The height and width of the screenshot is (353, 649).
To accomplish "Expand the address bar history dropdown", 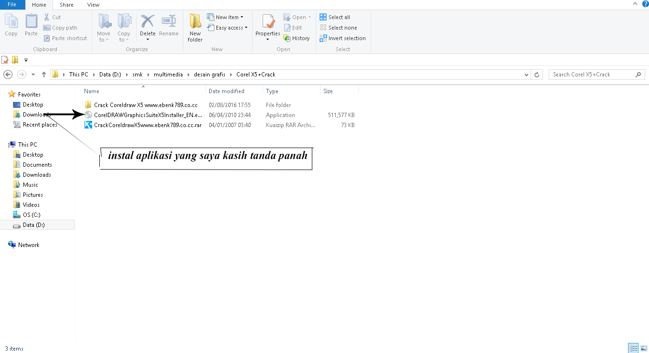I will pos(526,75).
